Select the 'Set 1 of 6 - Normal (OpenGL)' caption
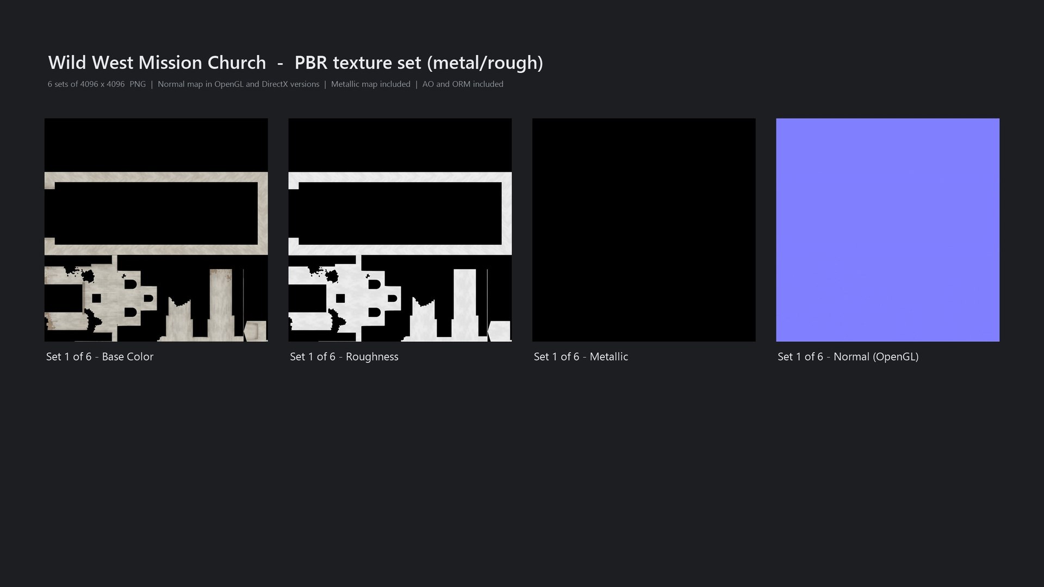This screenshot has width=1044, height=587. tap(848, 357)
